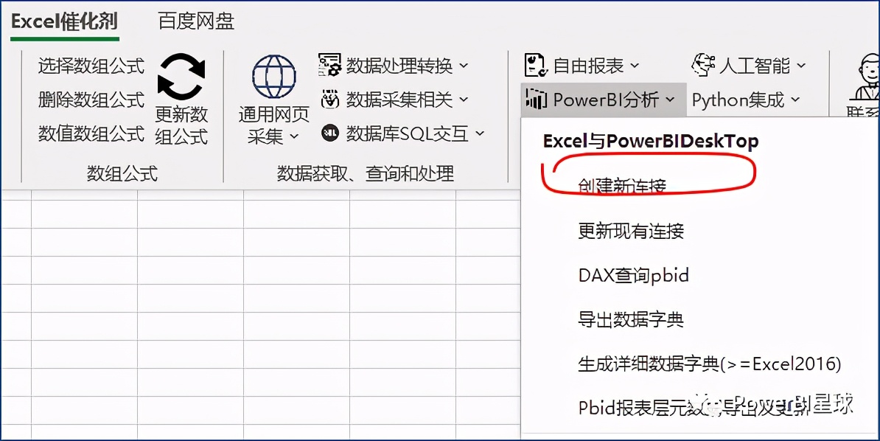Switch to the 百度网盘 ribbon tab
This screenshot has width=880, height=441.
tap(194, 21)
